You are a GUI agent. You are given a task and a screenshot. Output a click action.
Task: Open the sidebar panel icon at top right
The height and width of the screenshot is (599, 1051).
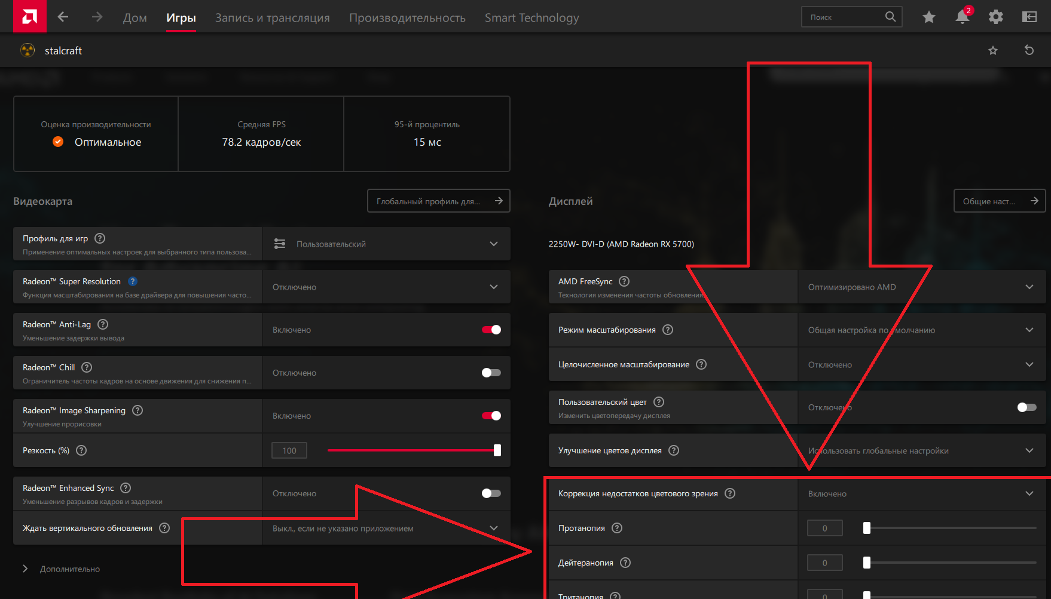(1029, 17)
